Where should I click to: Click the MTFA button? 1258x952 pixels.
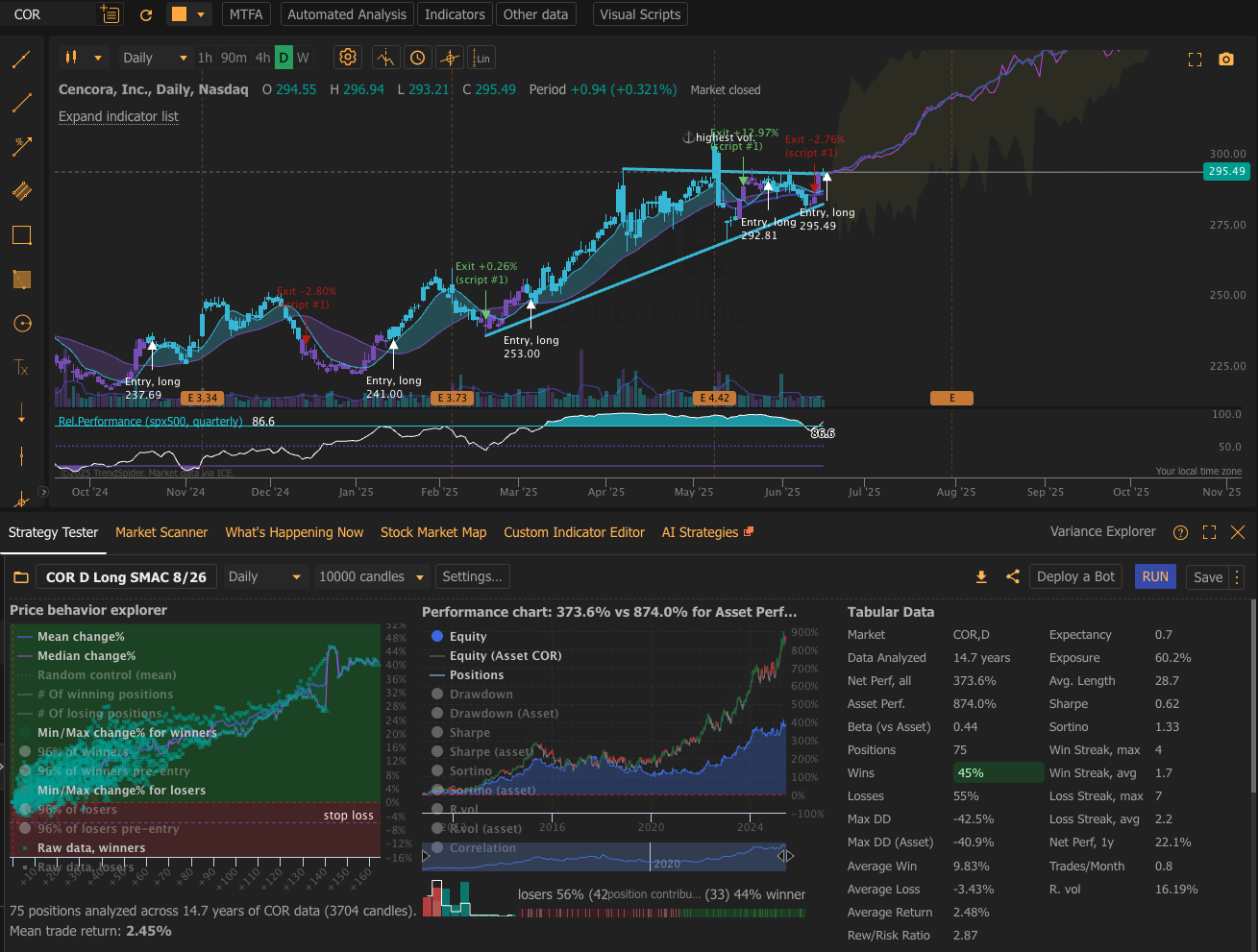click(x=246, y=14)
